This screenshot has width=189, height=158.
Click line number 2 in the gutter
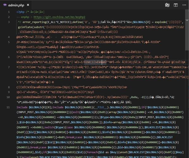coord(9,17)
